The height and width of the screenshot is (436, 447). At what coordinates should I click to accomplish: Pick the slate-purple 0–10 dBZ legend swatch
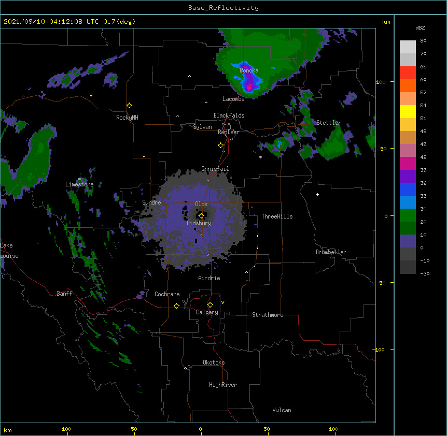[408, 241]
